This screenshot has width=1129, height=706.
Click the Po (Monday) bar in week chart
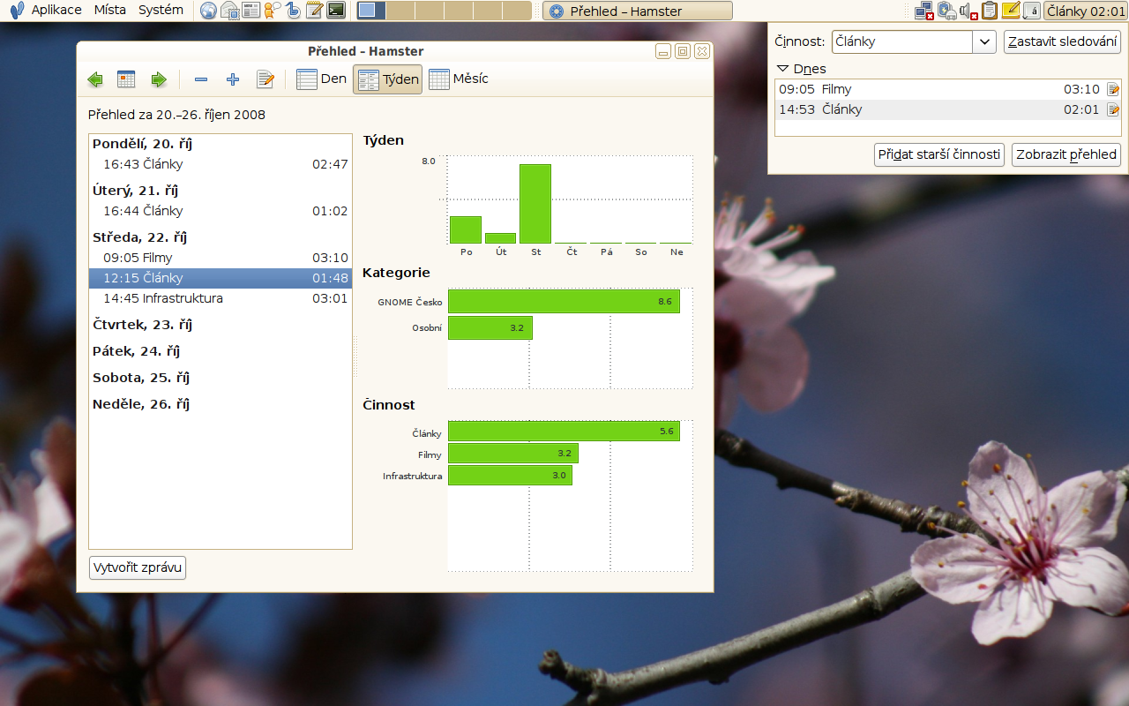point(466,229)
